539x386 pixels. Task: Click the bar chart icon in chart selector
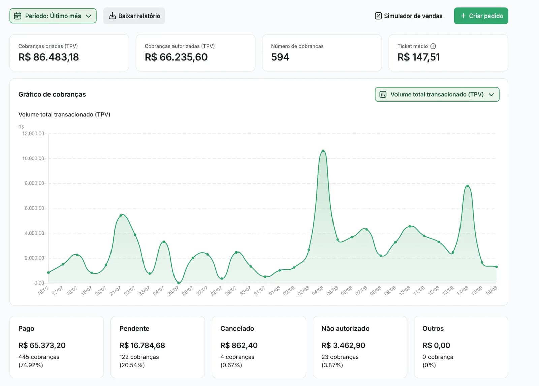pos(383,94)
